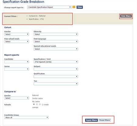Click the yellow info icon beside View

click(74, 7)
